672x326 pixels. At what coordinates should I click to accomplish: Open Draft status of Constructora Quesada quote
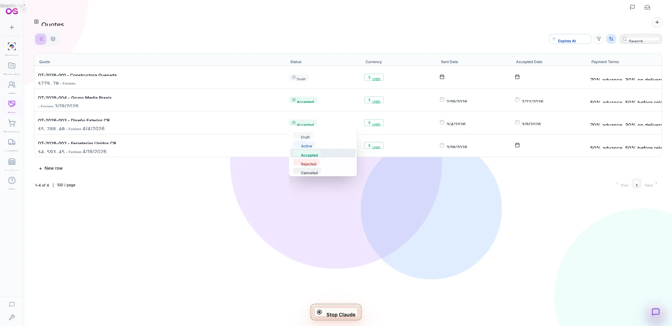click(299, 78)
